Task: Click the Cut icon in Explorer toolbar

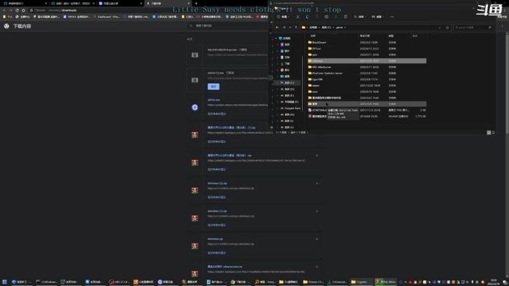Action: [298, 17]
